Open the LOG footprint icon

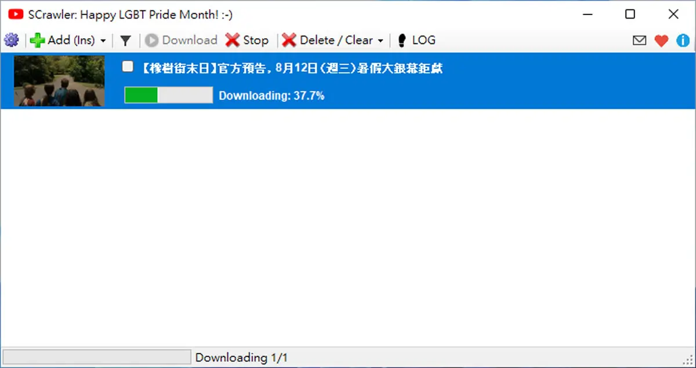[x=401, y=41]
